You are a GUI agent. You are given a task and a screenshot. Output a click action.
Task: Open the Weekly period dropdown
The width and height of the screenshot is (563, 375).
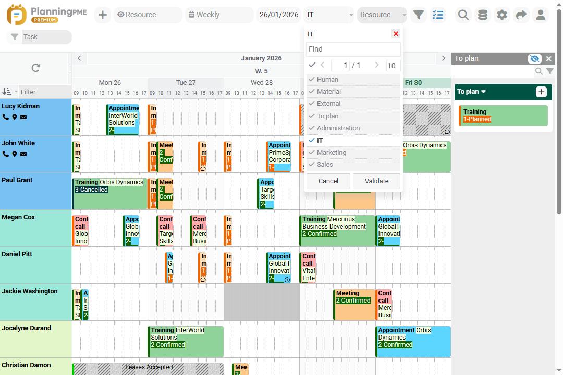[219, 15]
